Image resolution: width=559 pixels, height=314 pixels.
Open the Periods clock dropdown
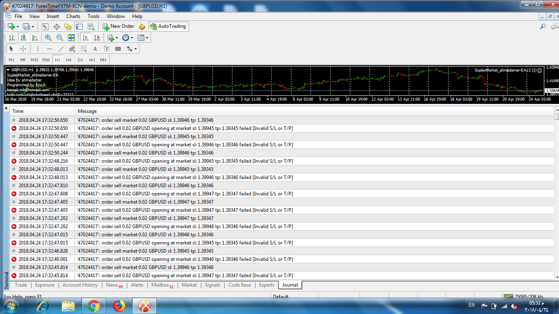click(x=128, y=38)
